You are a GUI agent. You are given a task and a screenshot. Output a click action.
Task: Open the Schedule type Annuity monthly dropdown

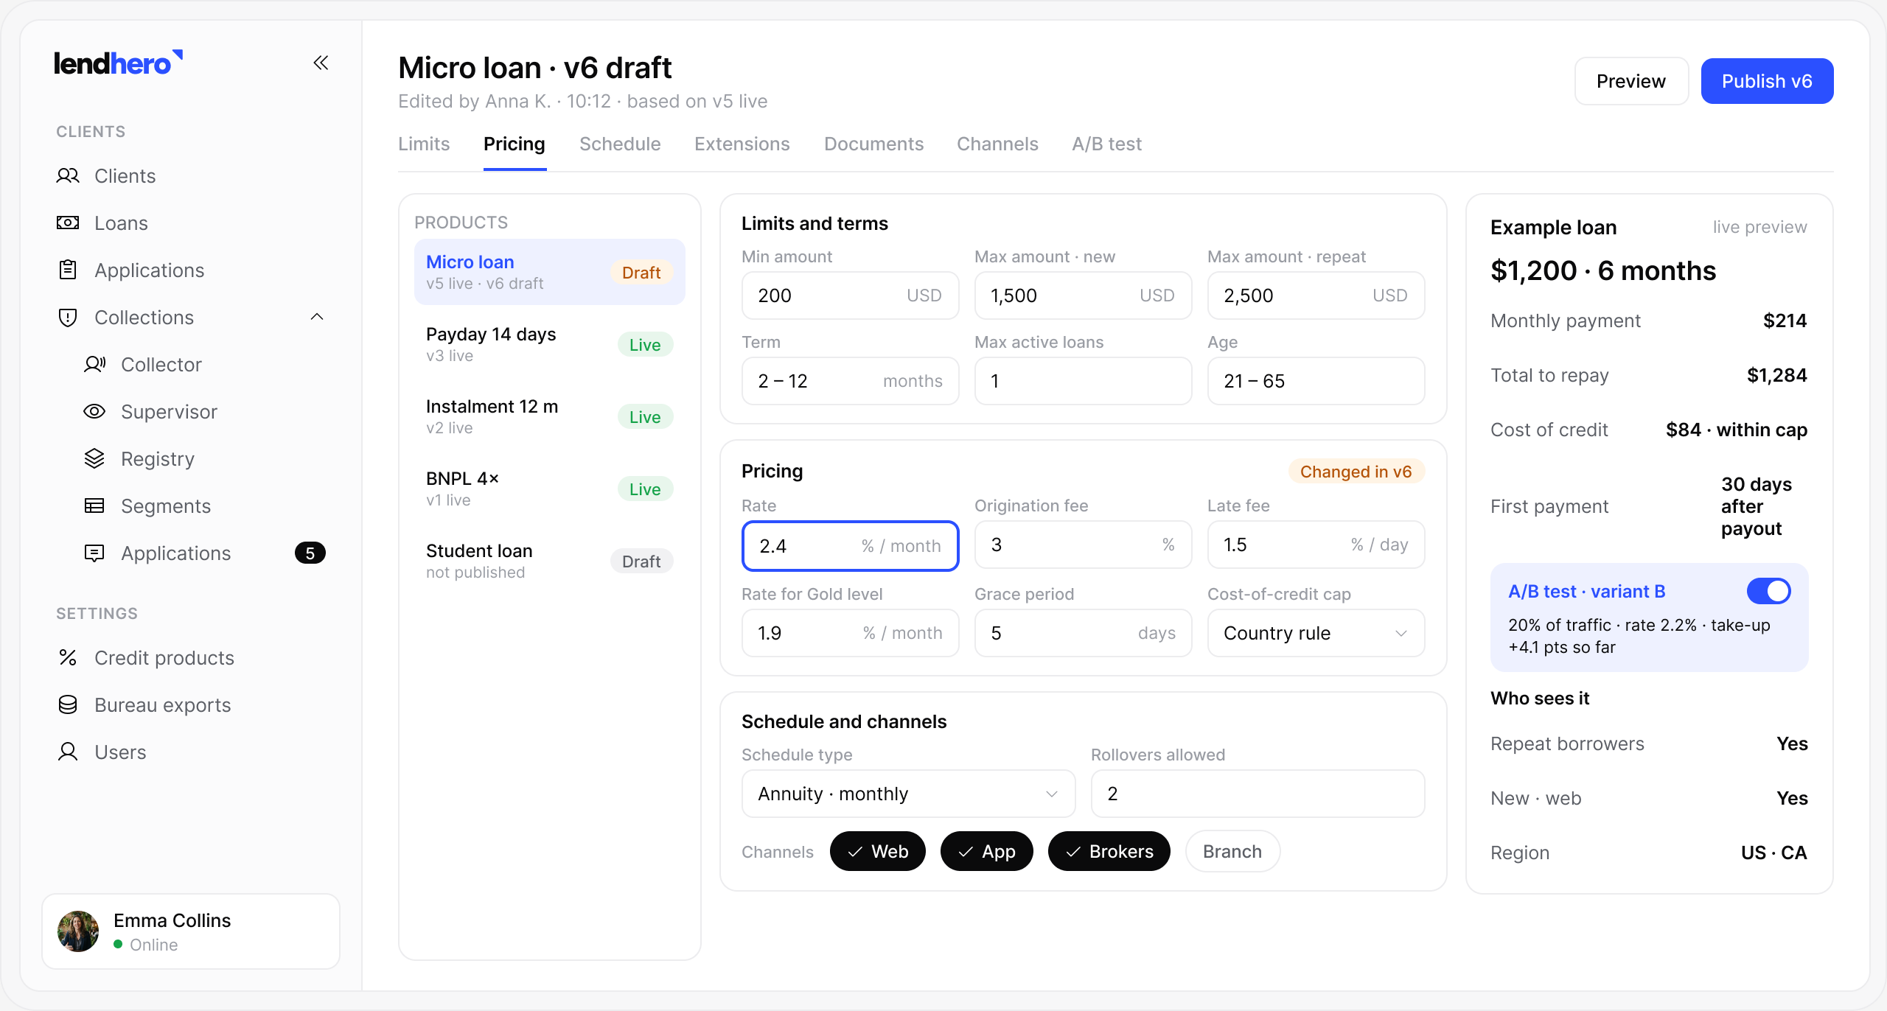coord(908,794)
